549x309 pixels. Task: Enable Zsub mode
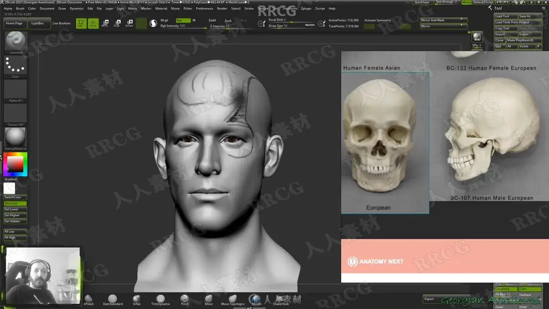tap(228, 21)
